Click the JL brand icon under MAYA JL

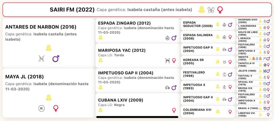(x=41, y=108)
